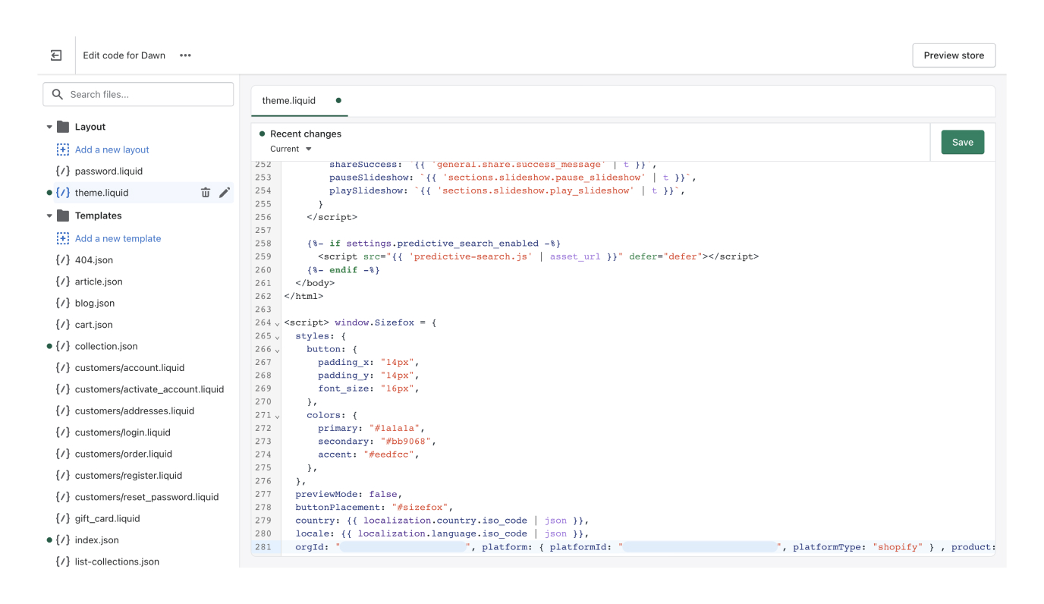Open customers/reset_password.liquid file

146,497
